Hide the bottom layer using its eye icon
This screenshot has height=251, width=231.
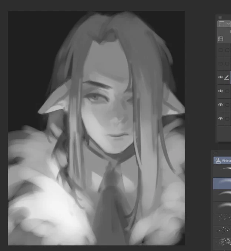(x=221, y=118)
